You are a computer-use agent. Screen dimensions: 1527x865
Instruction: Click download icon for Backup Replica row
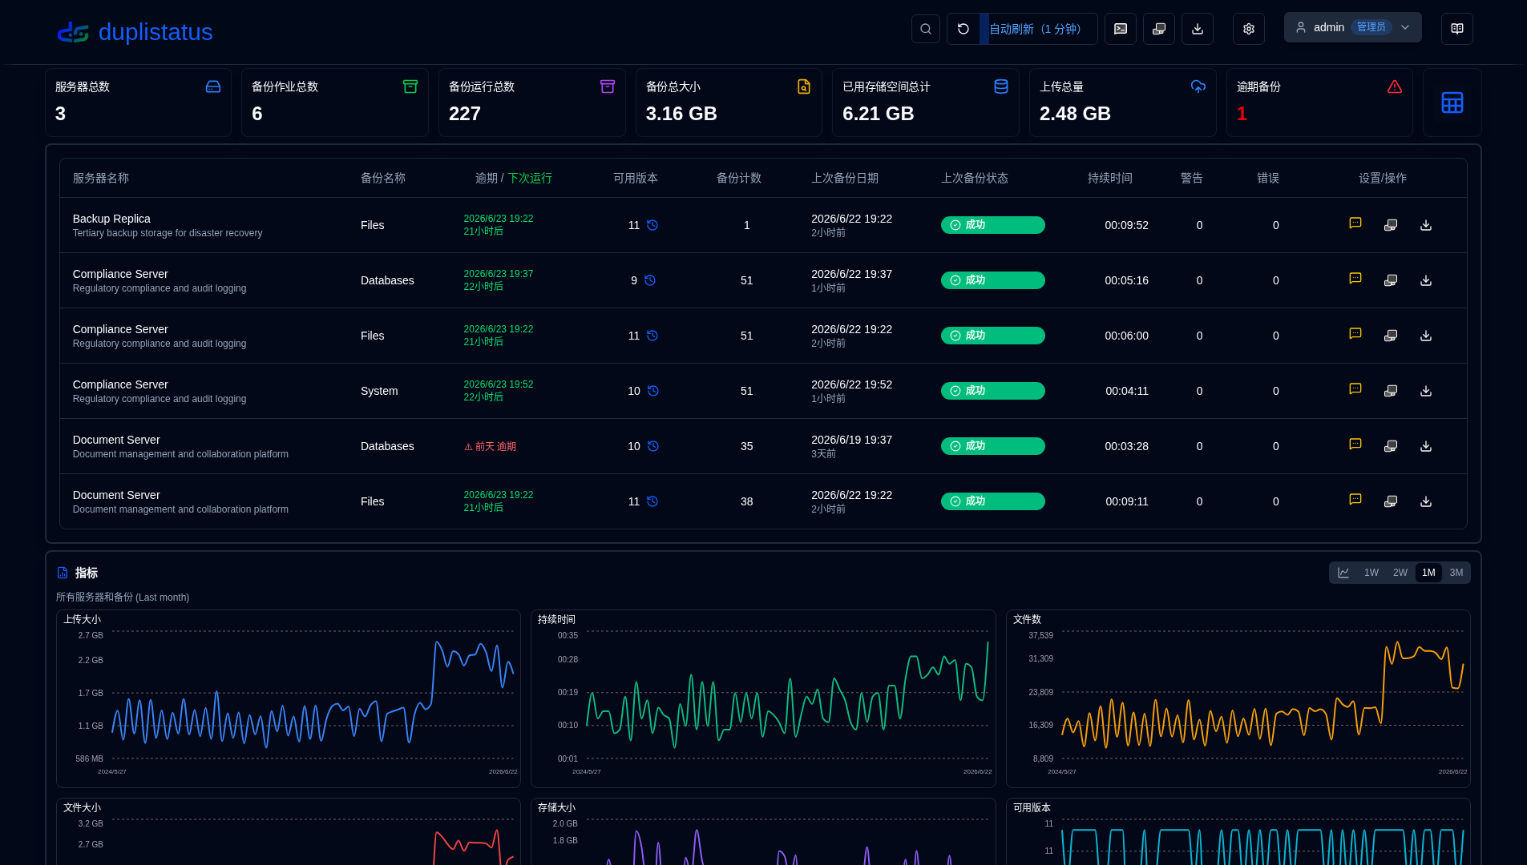pyautogui.click(x=1426, y=225)
